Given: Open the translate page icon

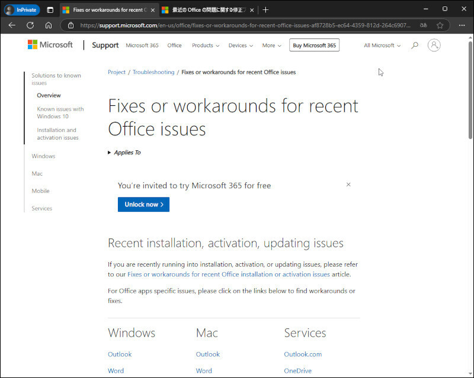Looking at the screenshot, I should 424,25.
